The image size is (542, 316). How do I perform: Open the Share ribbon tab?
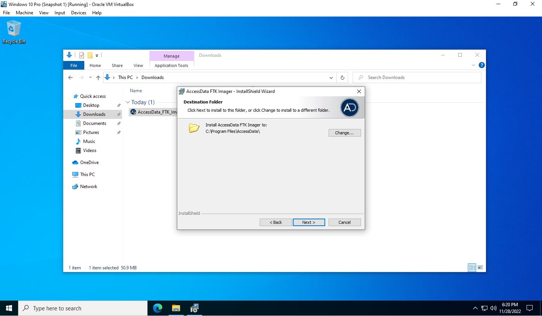(x=117, y=65)
